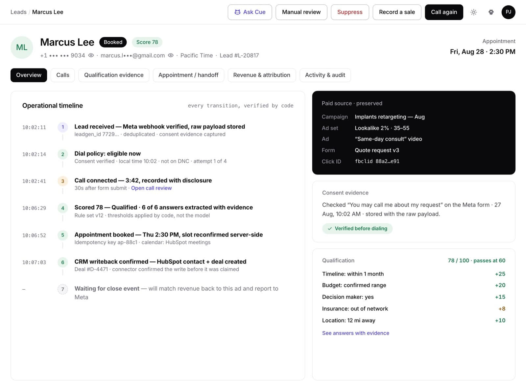The image size is (526, 391).
Task: Select timeline step 5 marker
Action: point(63,235)
